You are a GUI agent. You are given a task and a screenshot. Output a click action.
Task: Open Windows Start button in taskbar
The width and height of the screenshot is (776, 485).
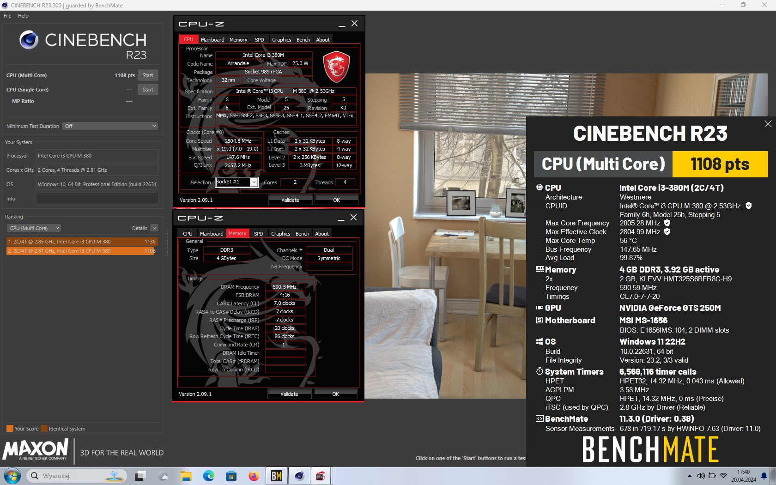(x=12, y=476)
